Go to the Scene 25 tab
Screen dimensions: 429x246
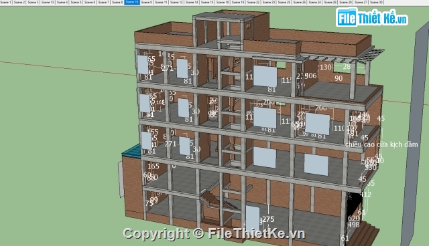284,2
